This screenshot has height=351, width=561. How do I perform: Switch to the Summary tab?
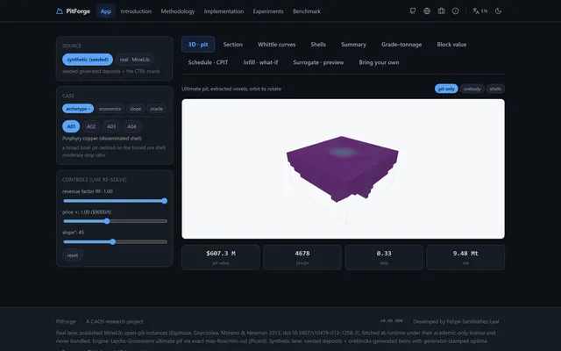point(353,45)
